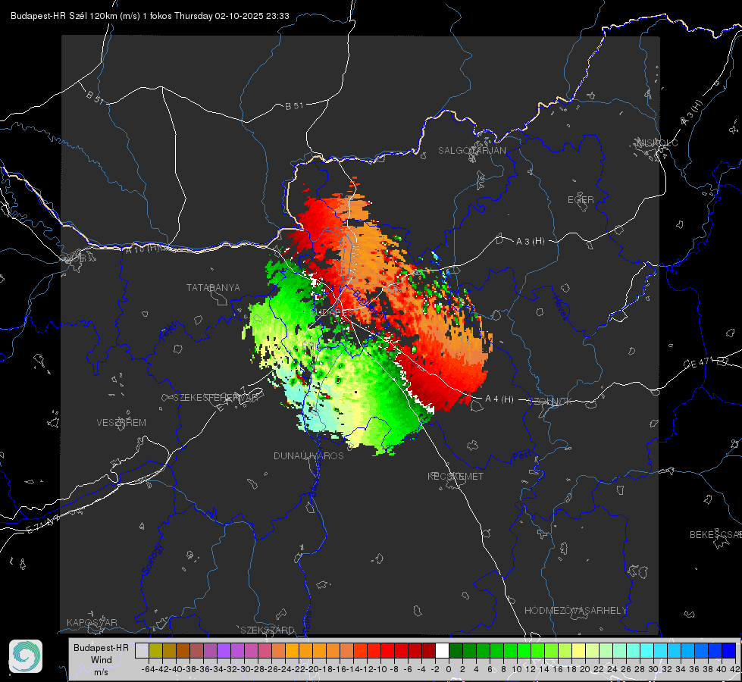Click the radar title text Budapest-HR Szél 120km
Viewport: 742px width, 682px height.
pyautogui.click(x=64, y=16)
